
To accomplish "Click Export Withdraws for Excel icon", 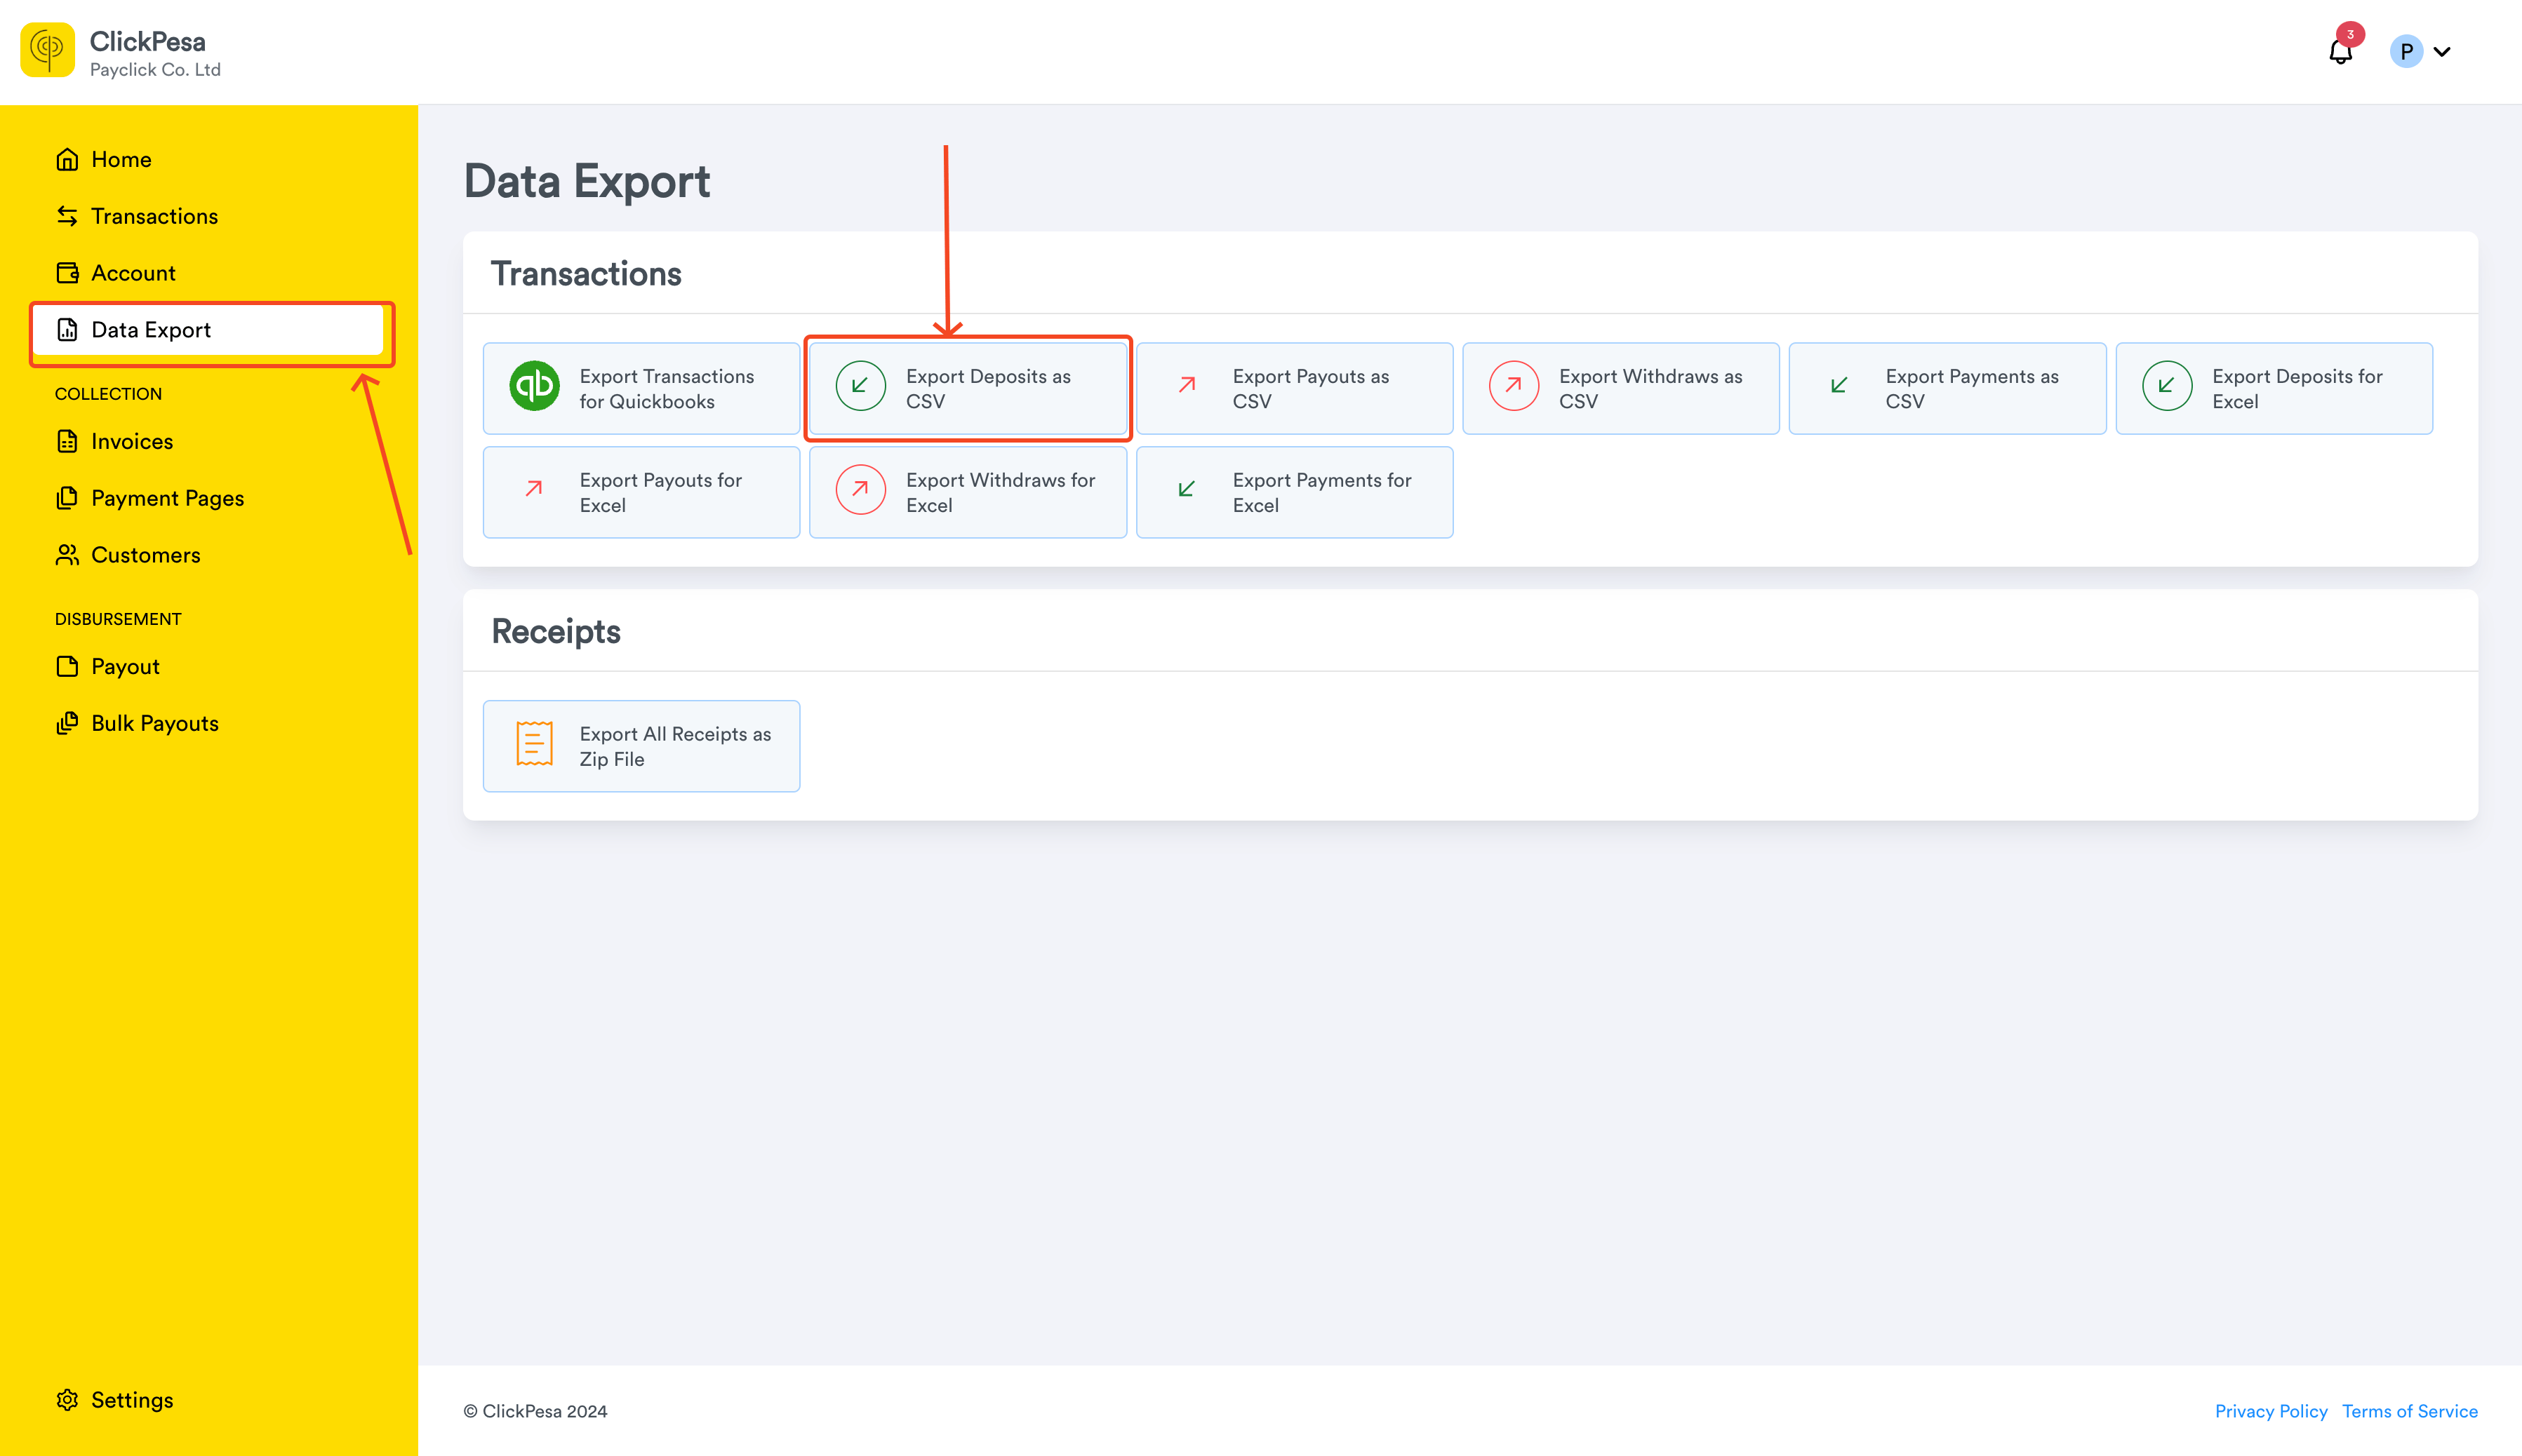I will 860,490.
